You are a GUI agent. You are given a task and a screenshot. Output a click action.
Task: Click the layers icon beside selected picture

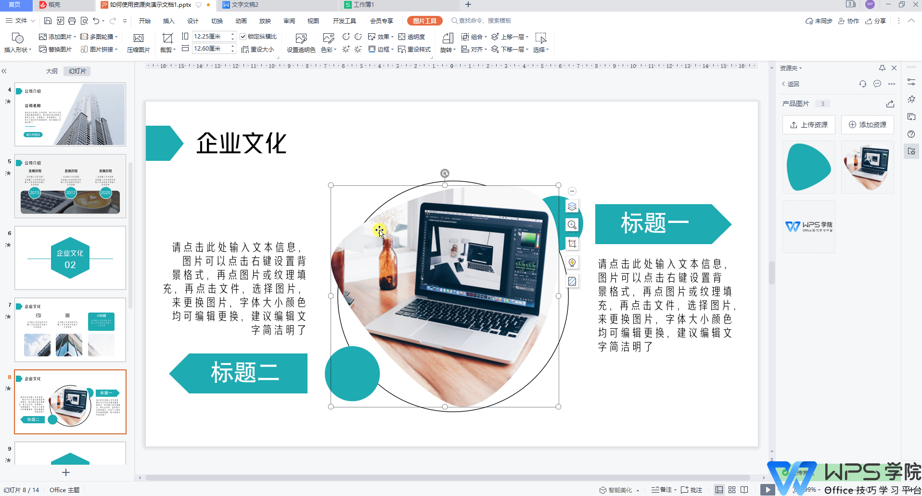point(572,206)
